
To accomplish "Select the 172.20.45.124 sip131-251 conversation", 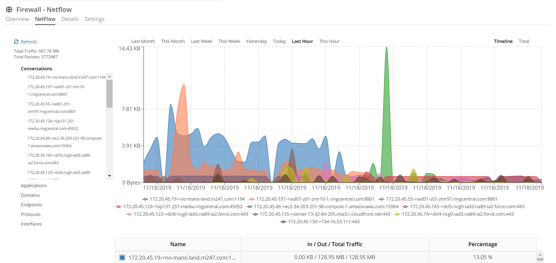I will (x=53, y=125).
